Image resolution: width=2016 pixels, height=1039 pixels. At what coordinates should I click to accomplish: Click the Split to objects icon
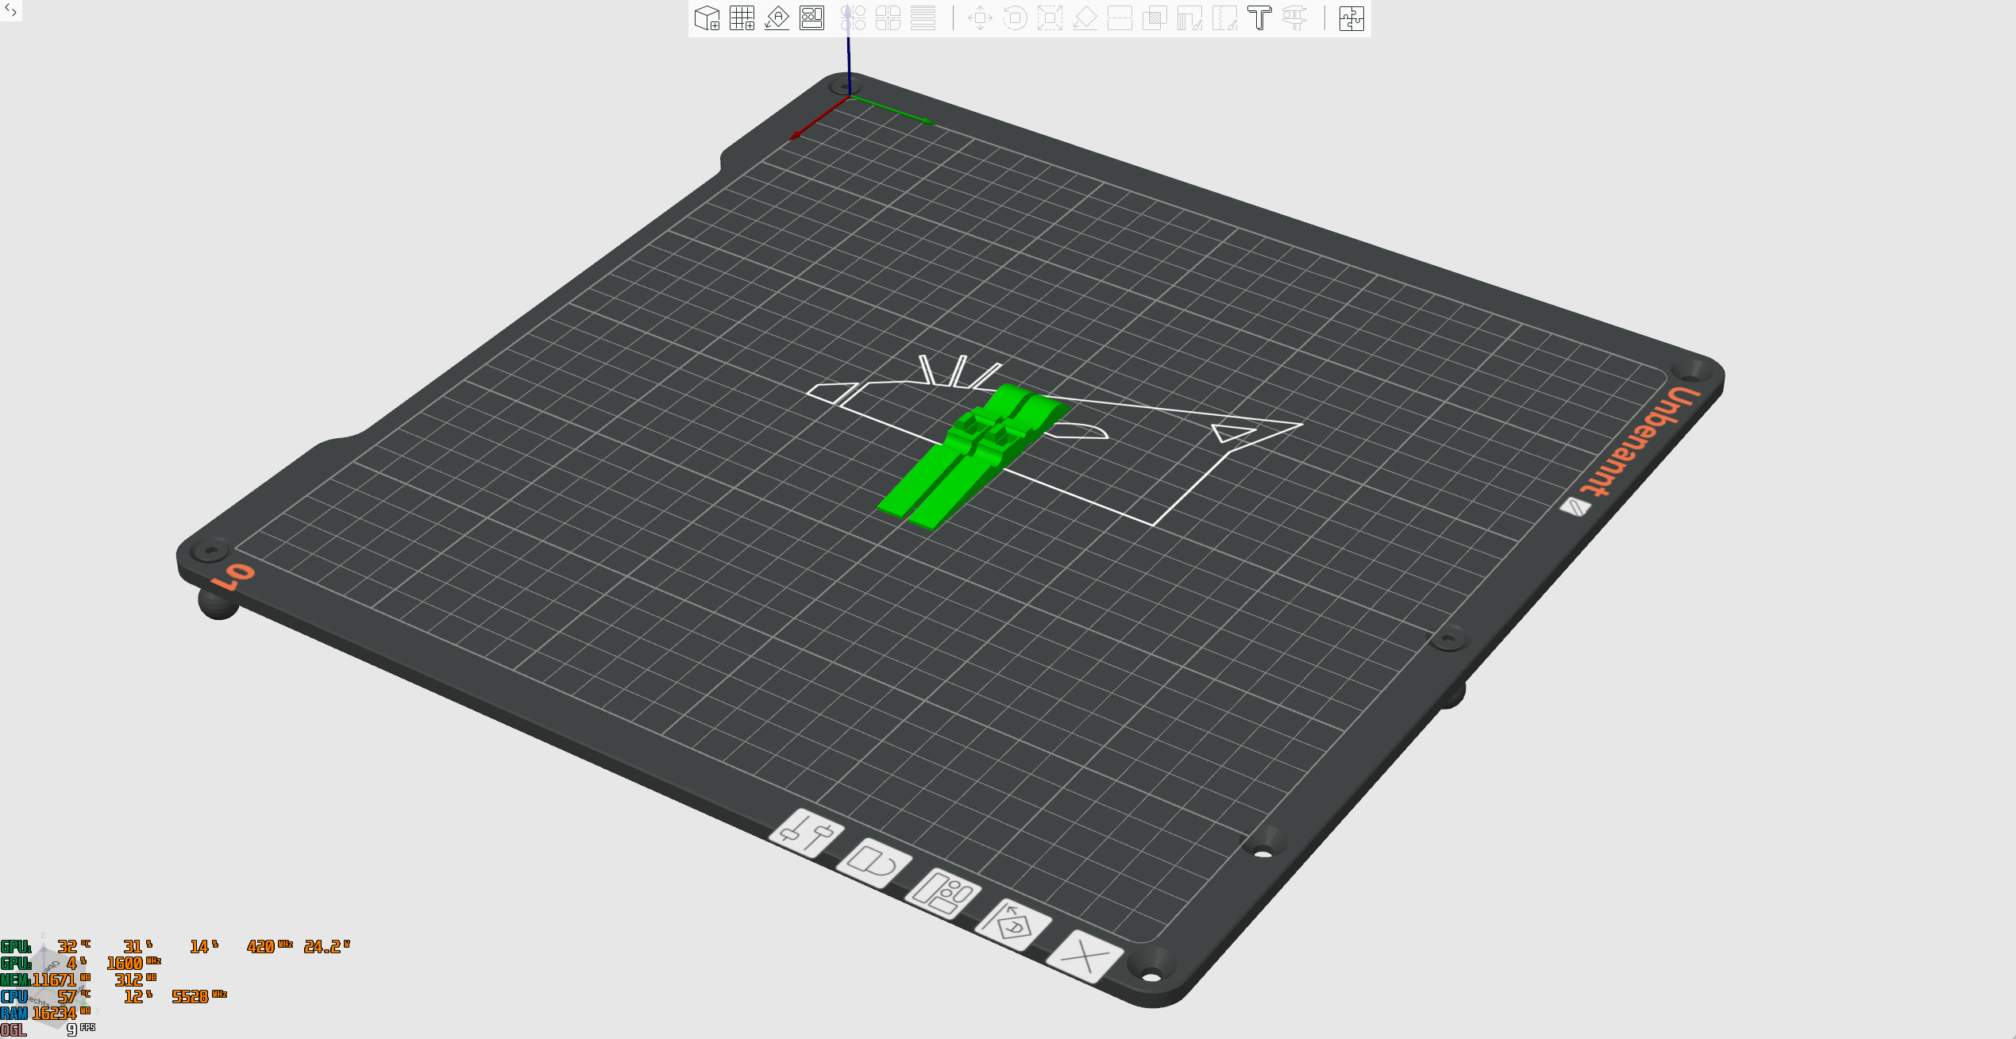[853, 18]
